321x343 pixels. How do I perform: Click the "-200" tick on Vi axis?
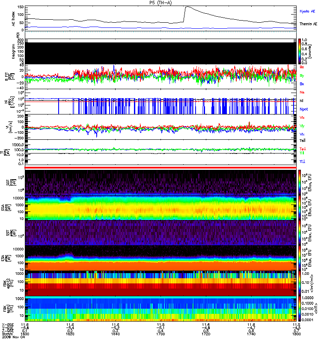point(19,138)
